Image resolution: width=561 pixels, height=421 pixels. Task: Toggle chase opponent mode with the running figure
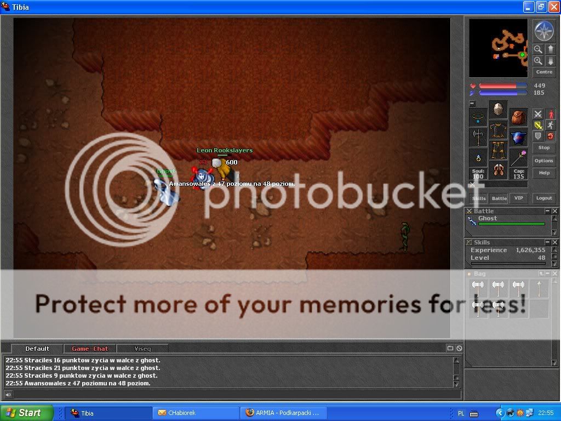(551, 125)
